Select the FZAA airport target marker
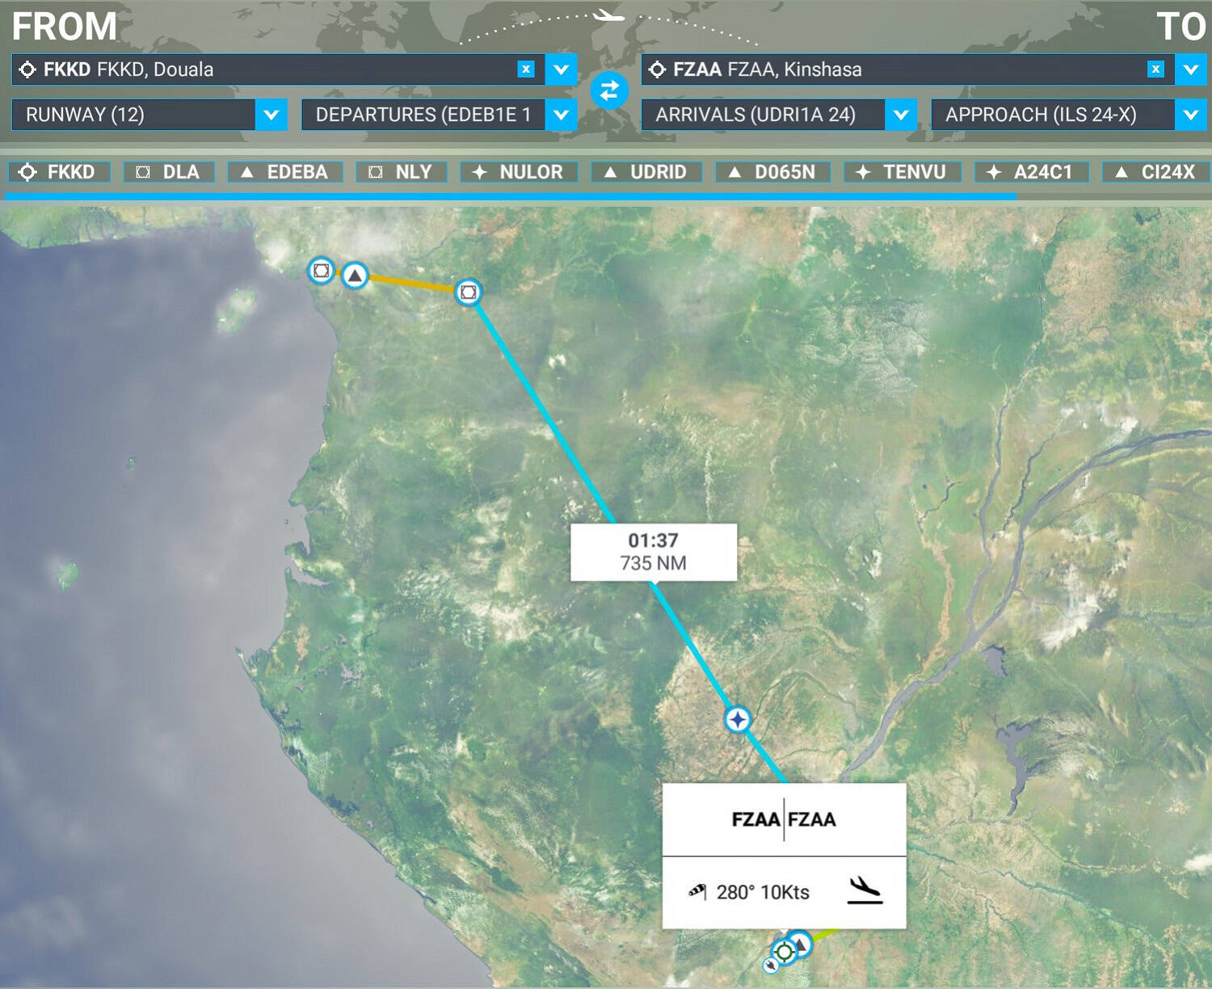Screen dimensions: 1212x989 [784, 952]
